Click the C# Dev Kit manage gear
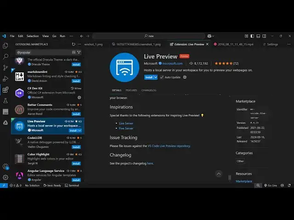This screenshot has height=220, width=294. (x=79, y=98)
